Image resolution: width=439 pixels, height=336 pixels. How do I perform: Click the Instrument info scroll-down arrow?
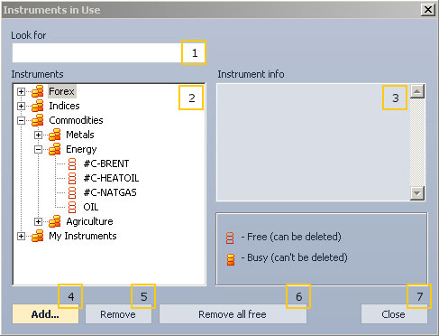(x=417, y=193)
